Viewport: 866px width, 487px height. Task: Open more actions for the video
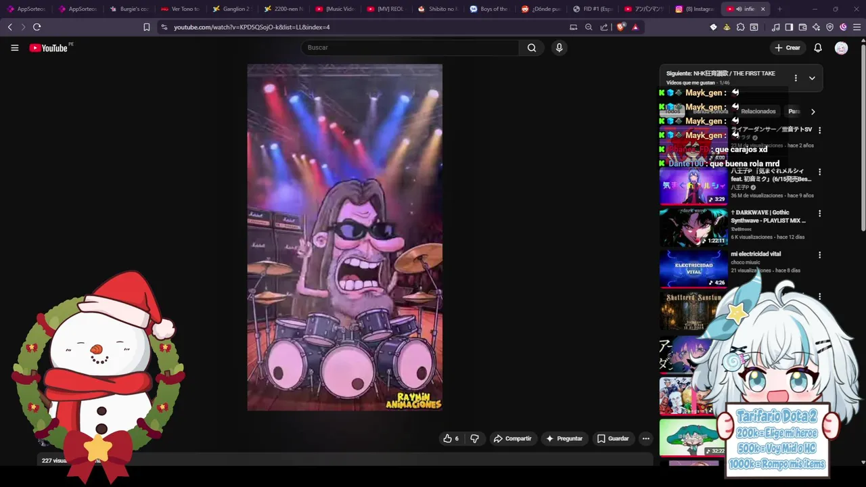[x=645, y=438]
